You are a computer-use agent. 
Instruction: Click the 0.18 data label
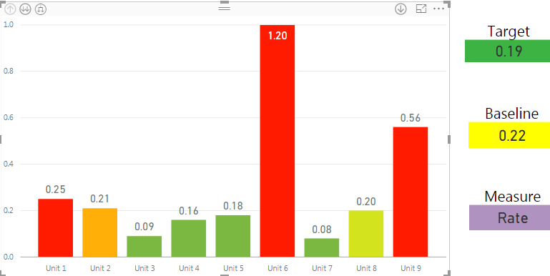(x=233, y=206)
